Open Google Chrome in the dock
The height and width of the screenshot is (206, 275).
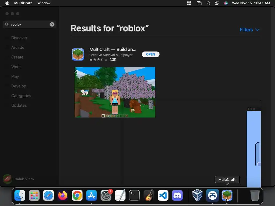point(77,195)
